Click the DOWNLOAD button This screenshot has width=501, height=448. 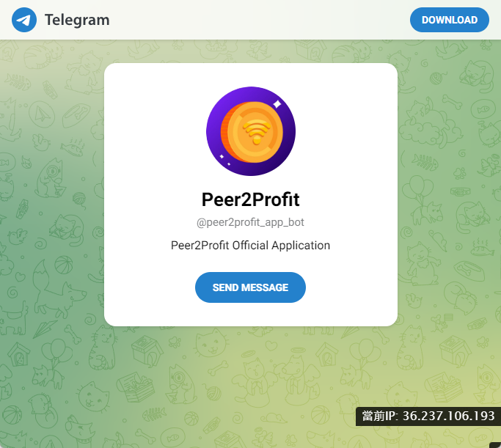tap(449, 20)
